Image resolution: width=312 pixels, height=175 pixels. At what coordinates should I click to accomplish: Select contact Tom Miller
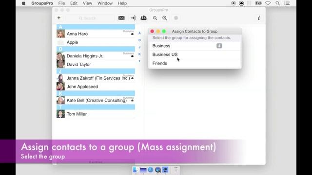point(96,114)
